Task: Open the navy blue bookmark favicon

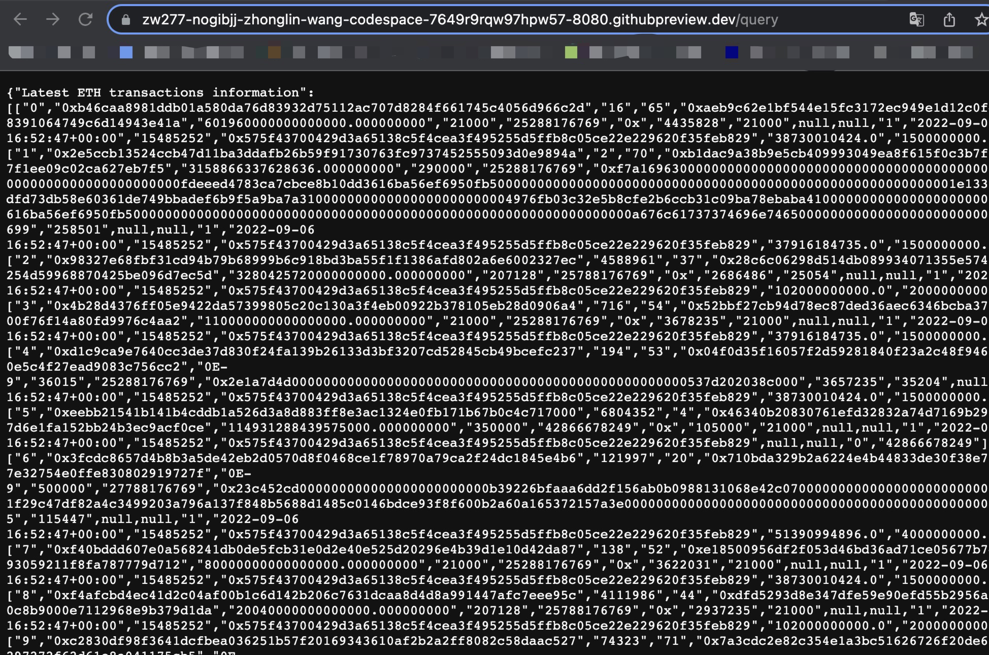Action: point(732,52)
